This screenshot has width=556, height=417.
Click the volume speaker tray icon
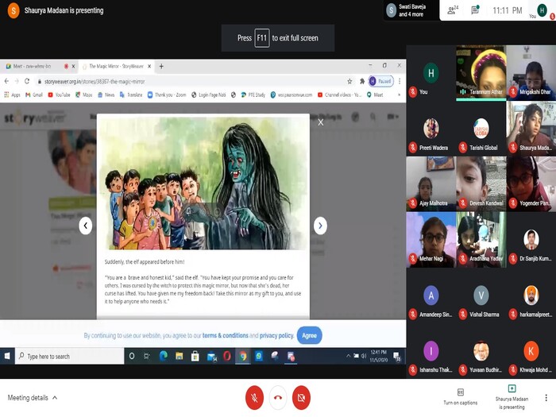364,356
